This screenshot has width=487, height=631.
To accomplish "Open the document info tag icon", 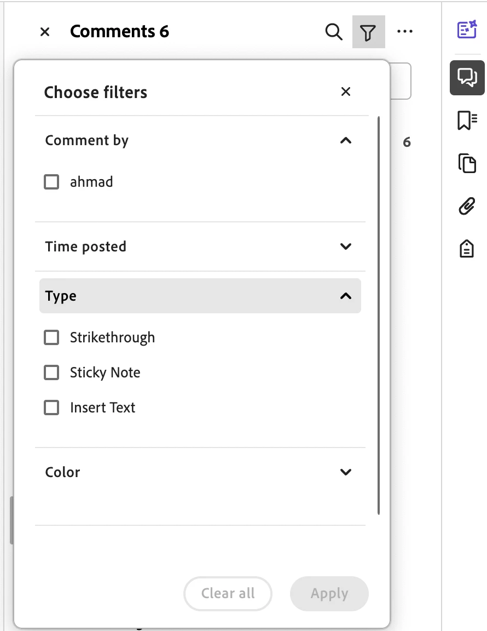I will [467, 249].
